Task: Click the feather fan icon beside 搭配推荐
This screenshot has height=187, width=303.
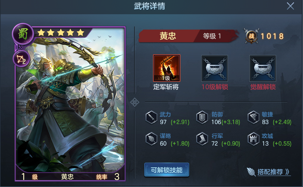Action: pos(251,171)
